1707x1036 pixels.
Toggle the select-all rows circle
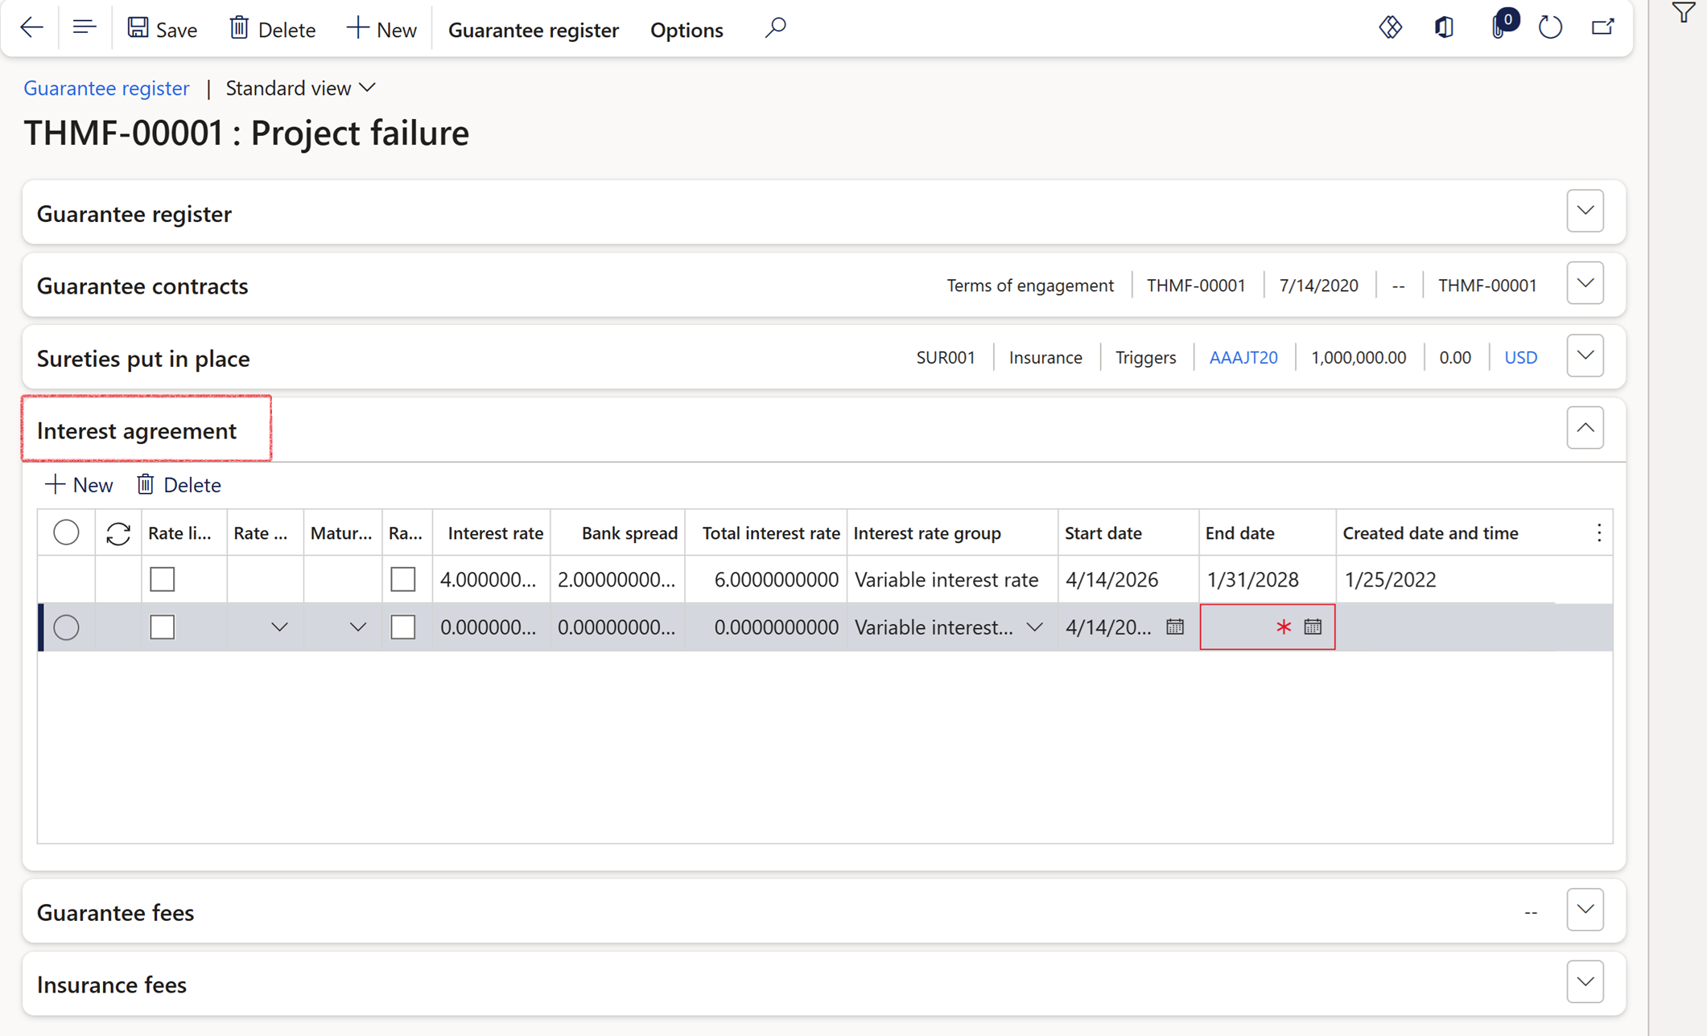(66, 532)
